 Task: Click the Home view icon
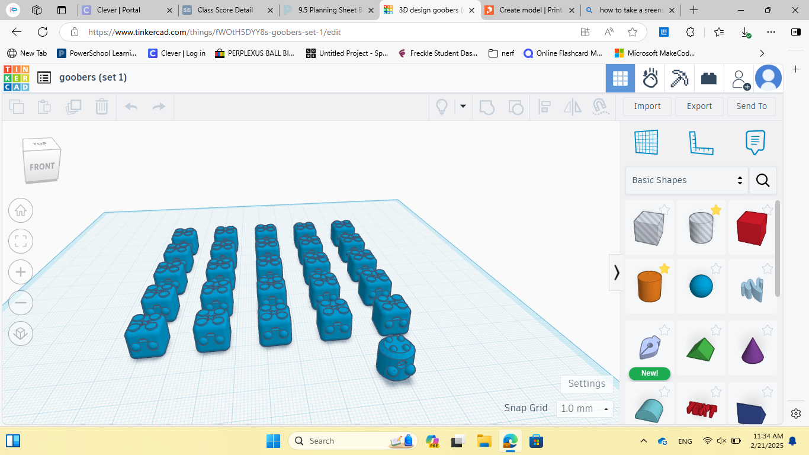[x=21, y=210]
